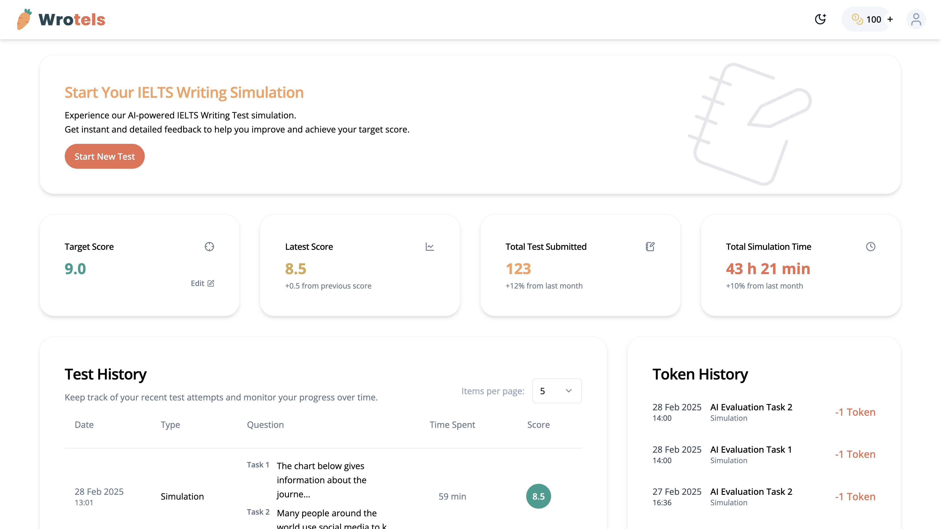941x529 pixels.
Task: Click the token coins icon
Action: tap(857, 19)
